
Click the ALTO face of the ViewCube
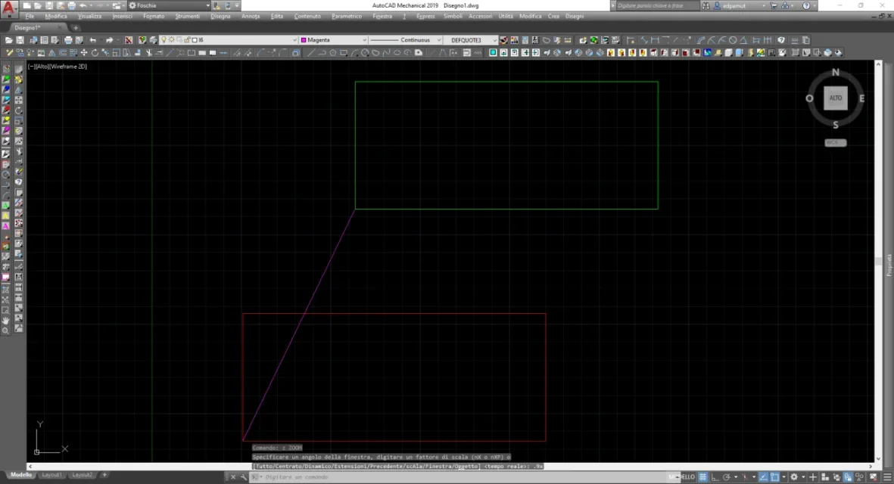point(836,98)
